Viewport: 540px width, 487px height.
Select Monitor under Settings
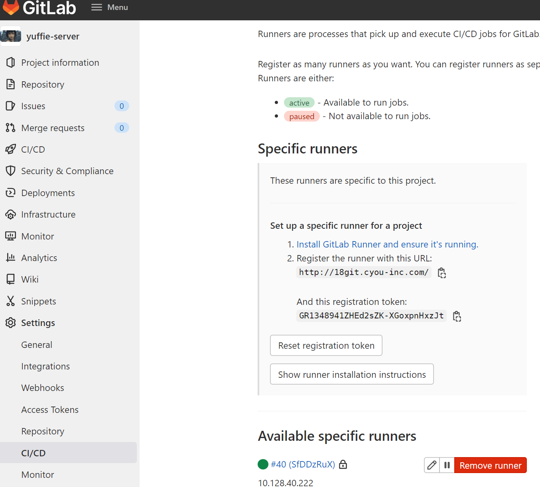coord(37,475)
